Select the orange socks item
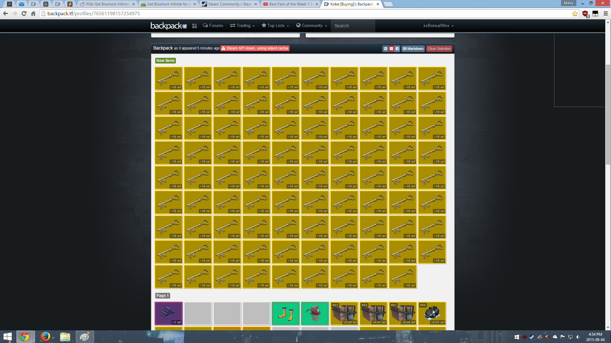The width and height of the screenshot is (611, 343). tap(286, 313)
